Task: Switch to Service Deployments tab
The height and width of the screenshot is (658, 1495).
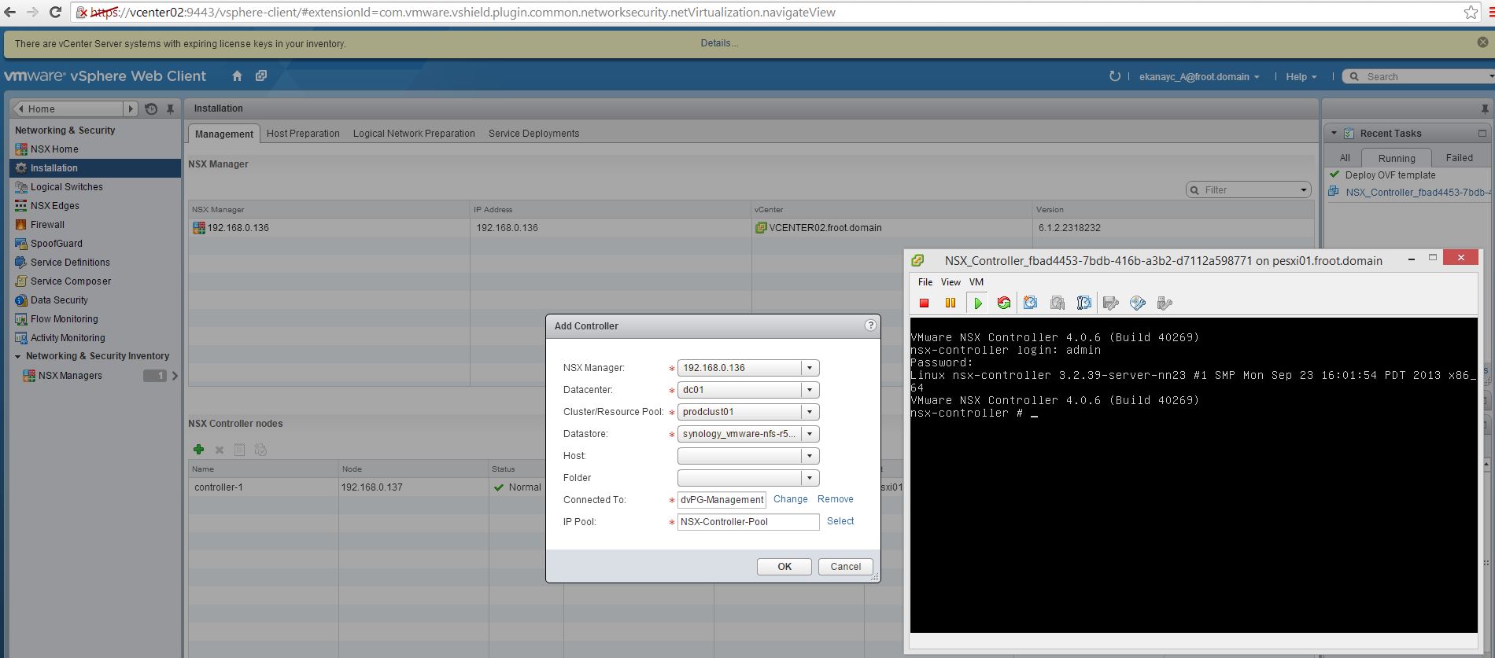Action: pos(533,134)
